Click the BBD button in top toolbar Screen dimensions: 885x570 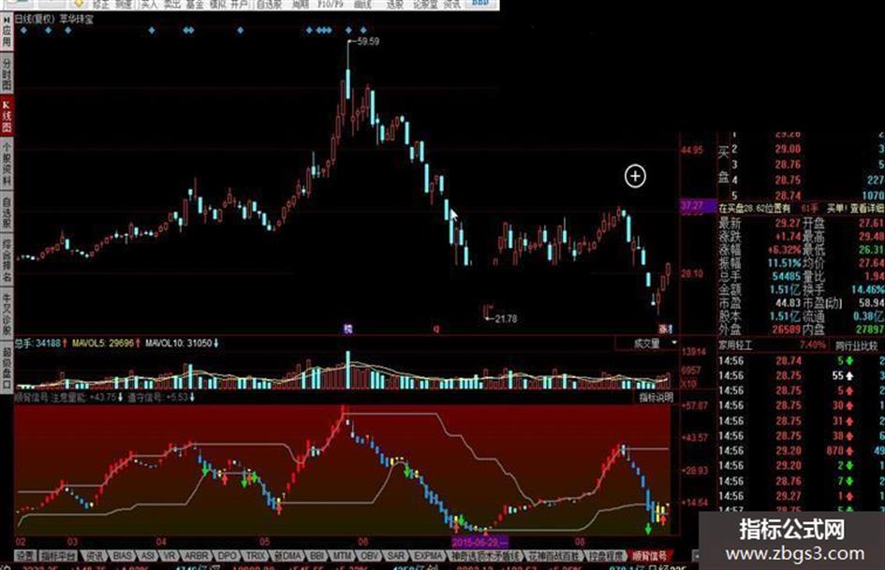(480, 4)
